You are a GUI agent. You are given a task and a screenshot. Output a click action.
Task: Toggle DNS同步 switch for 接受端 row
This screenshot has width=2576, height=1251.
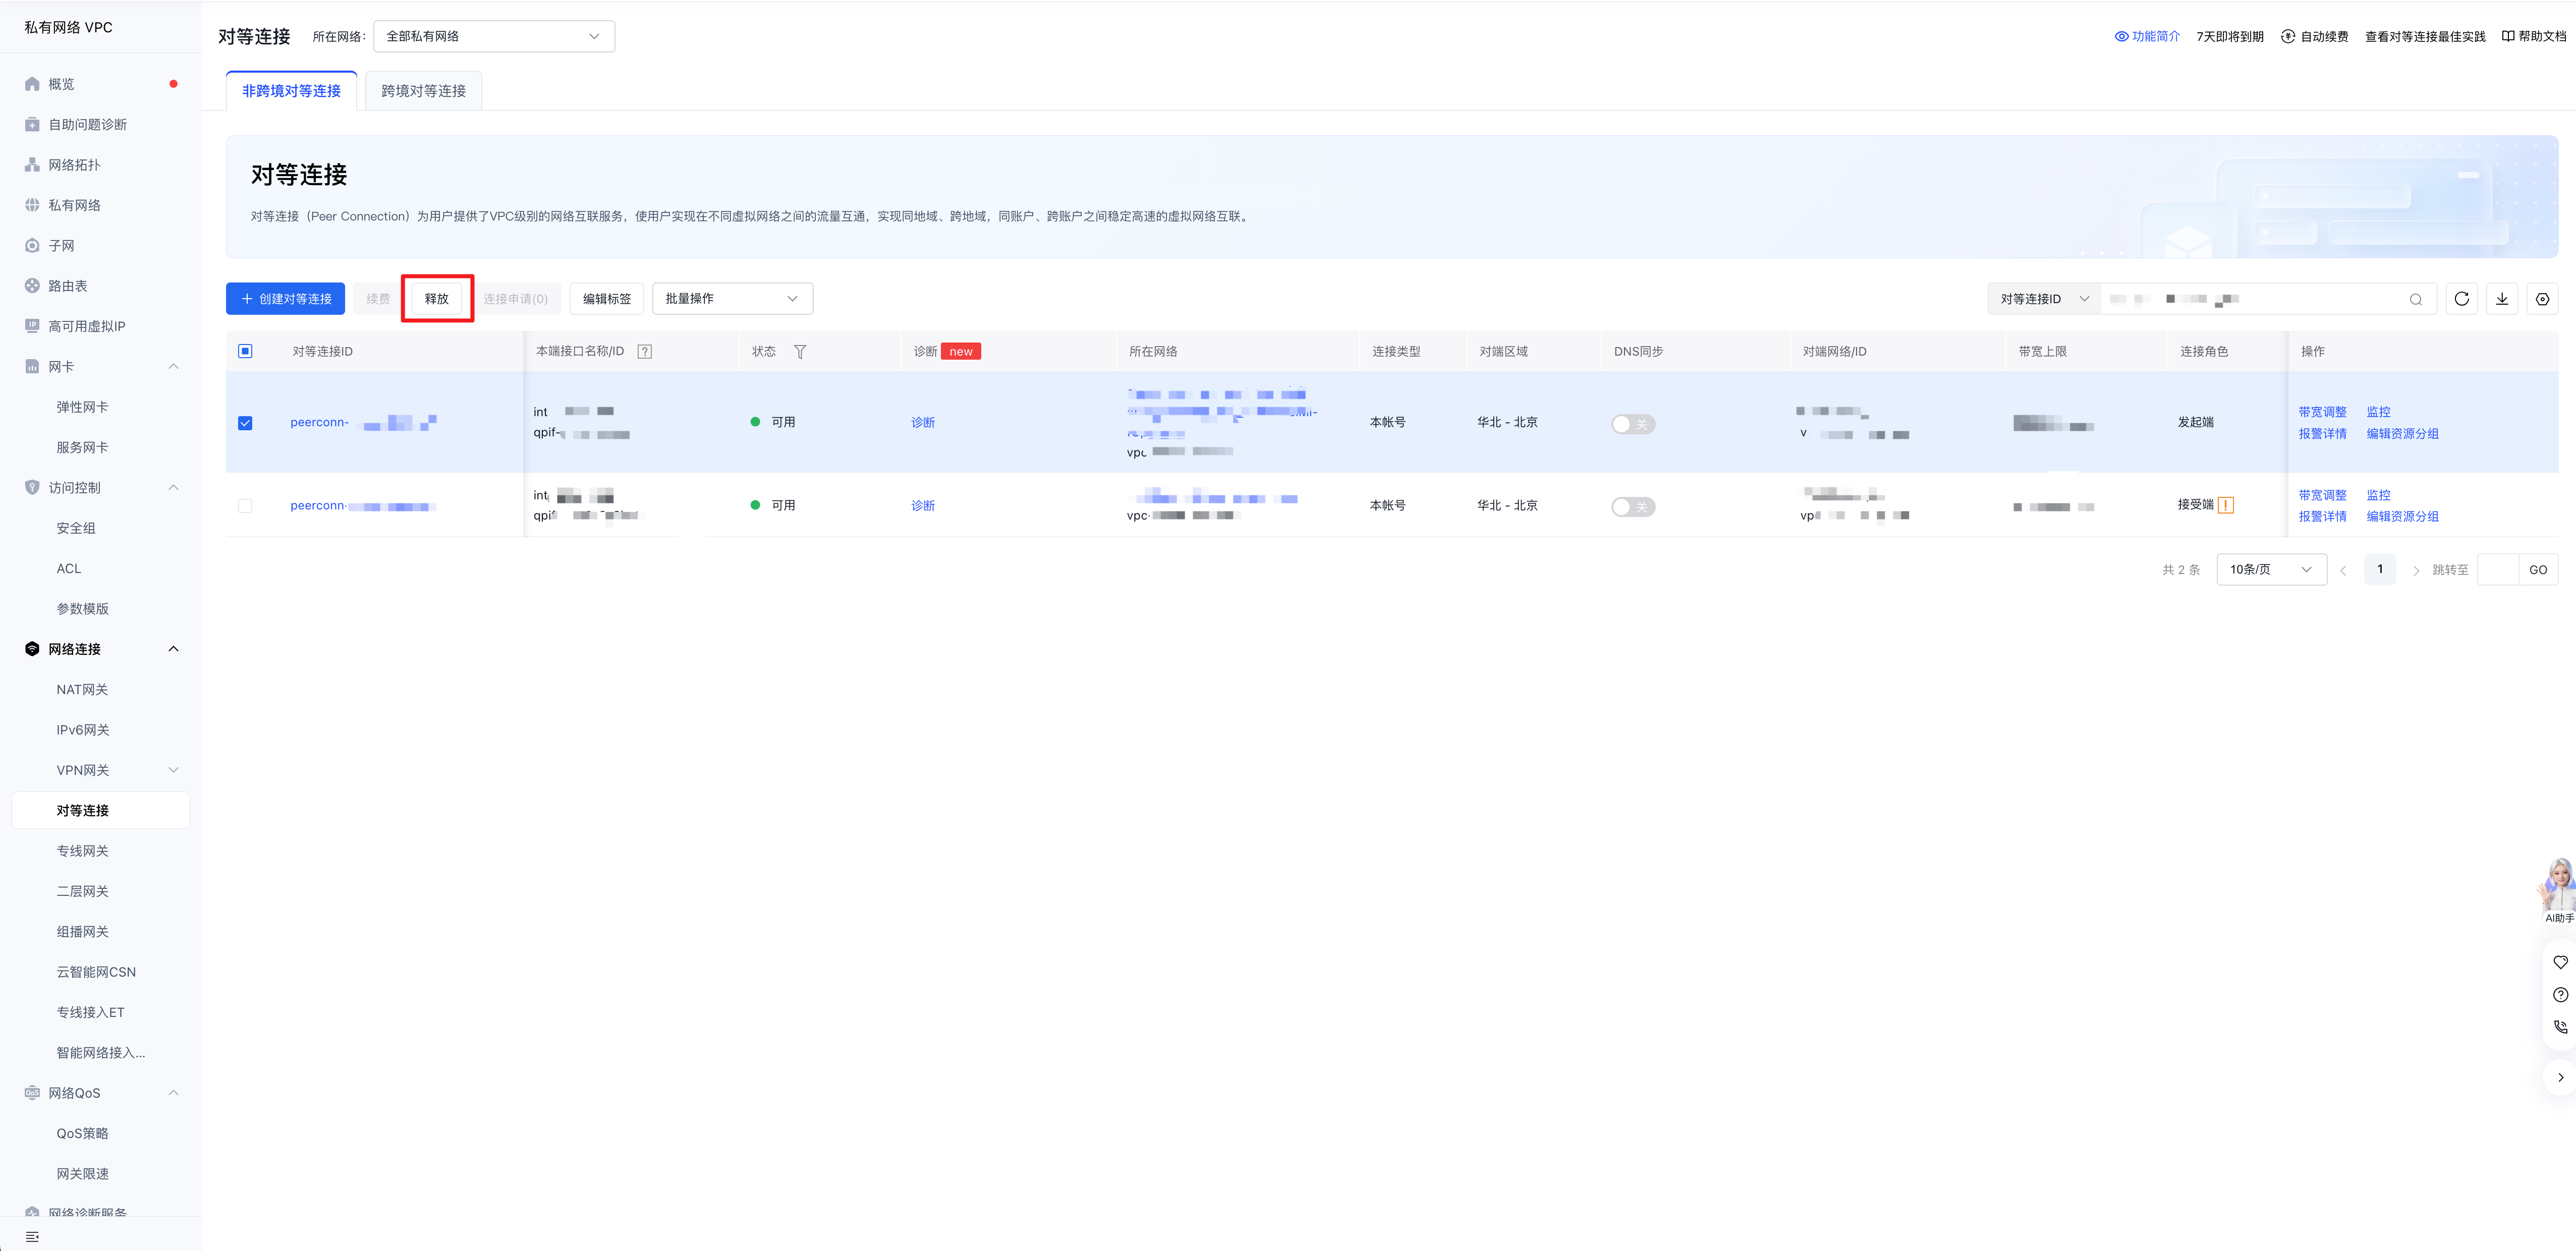pyautogui.click(x=1633, y=507)
